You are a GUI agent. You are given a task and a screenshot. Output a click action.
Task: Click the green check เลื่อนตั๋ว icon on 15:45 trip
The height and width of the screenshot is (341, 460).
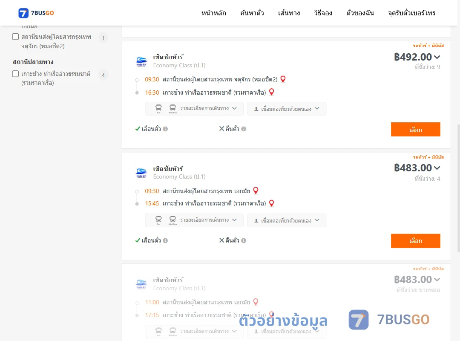(x=138, y=240)
